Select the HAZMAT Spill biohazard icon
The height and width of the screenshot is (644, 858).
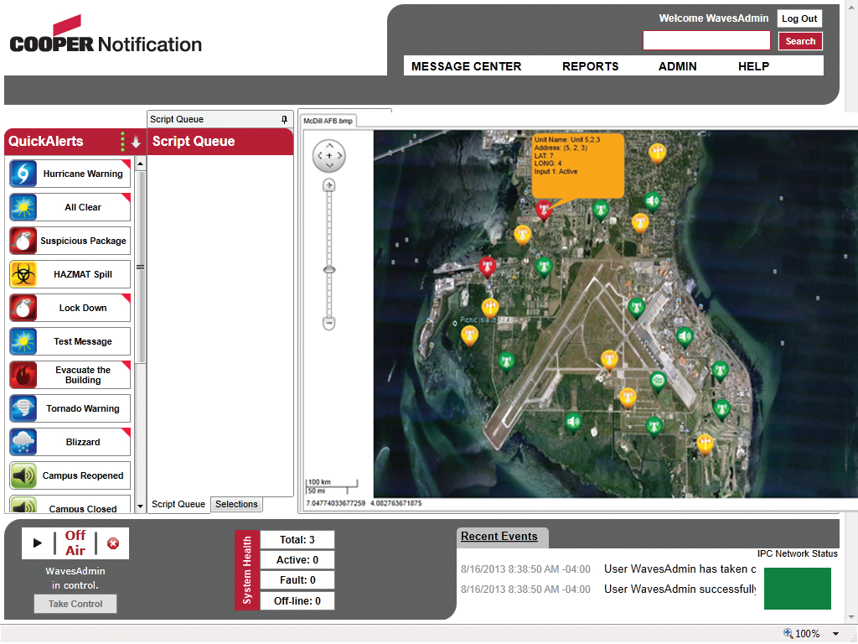23,274
